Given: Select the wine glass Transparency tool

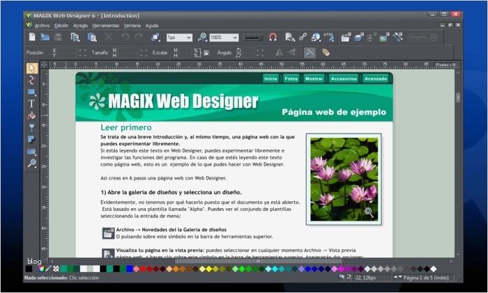Looking at the screenshot, I should coord(31,127).
